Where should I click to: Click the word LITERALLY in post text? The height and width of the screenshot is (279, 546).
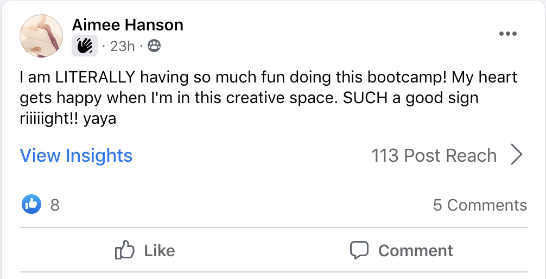[95, 77]
